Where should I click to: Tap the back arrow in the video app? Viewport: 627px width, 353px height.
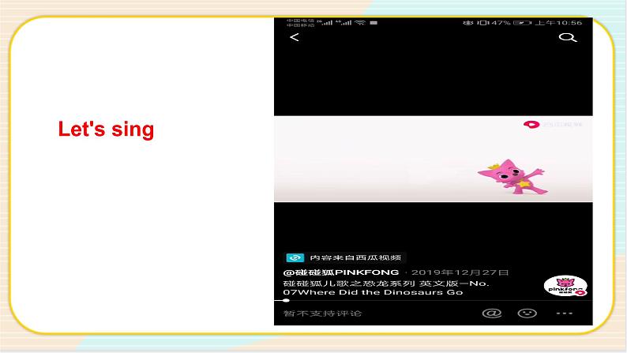pyautogui.click(x=295, y=37)
